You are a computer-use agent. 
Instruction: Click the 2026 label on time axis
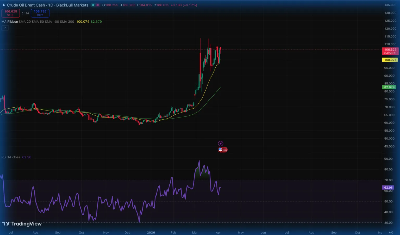coord(151,232)
